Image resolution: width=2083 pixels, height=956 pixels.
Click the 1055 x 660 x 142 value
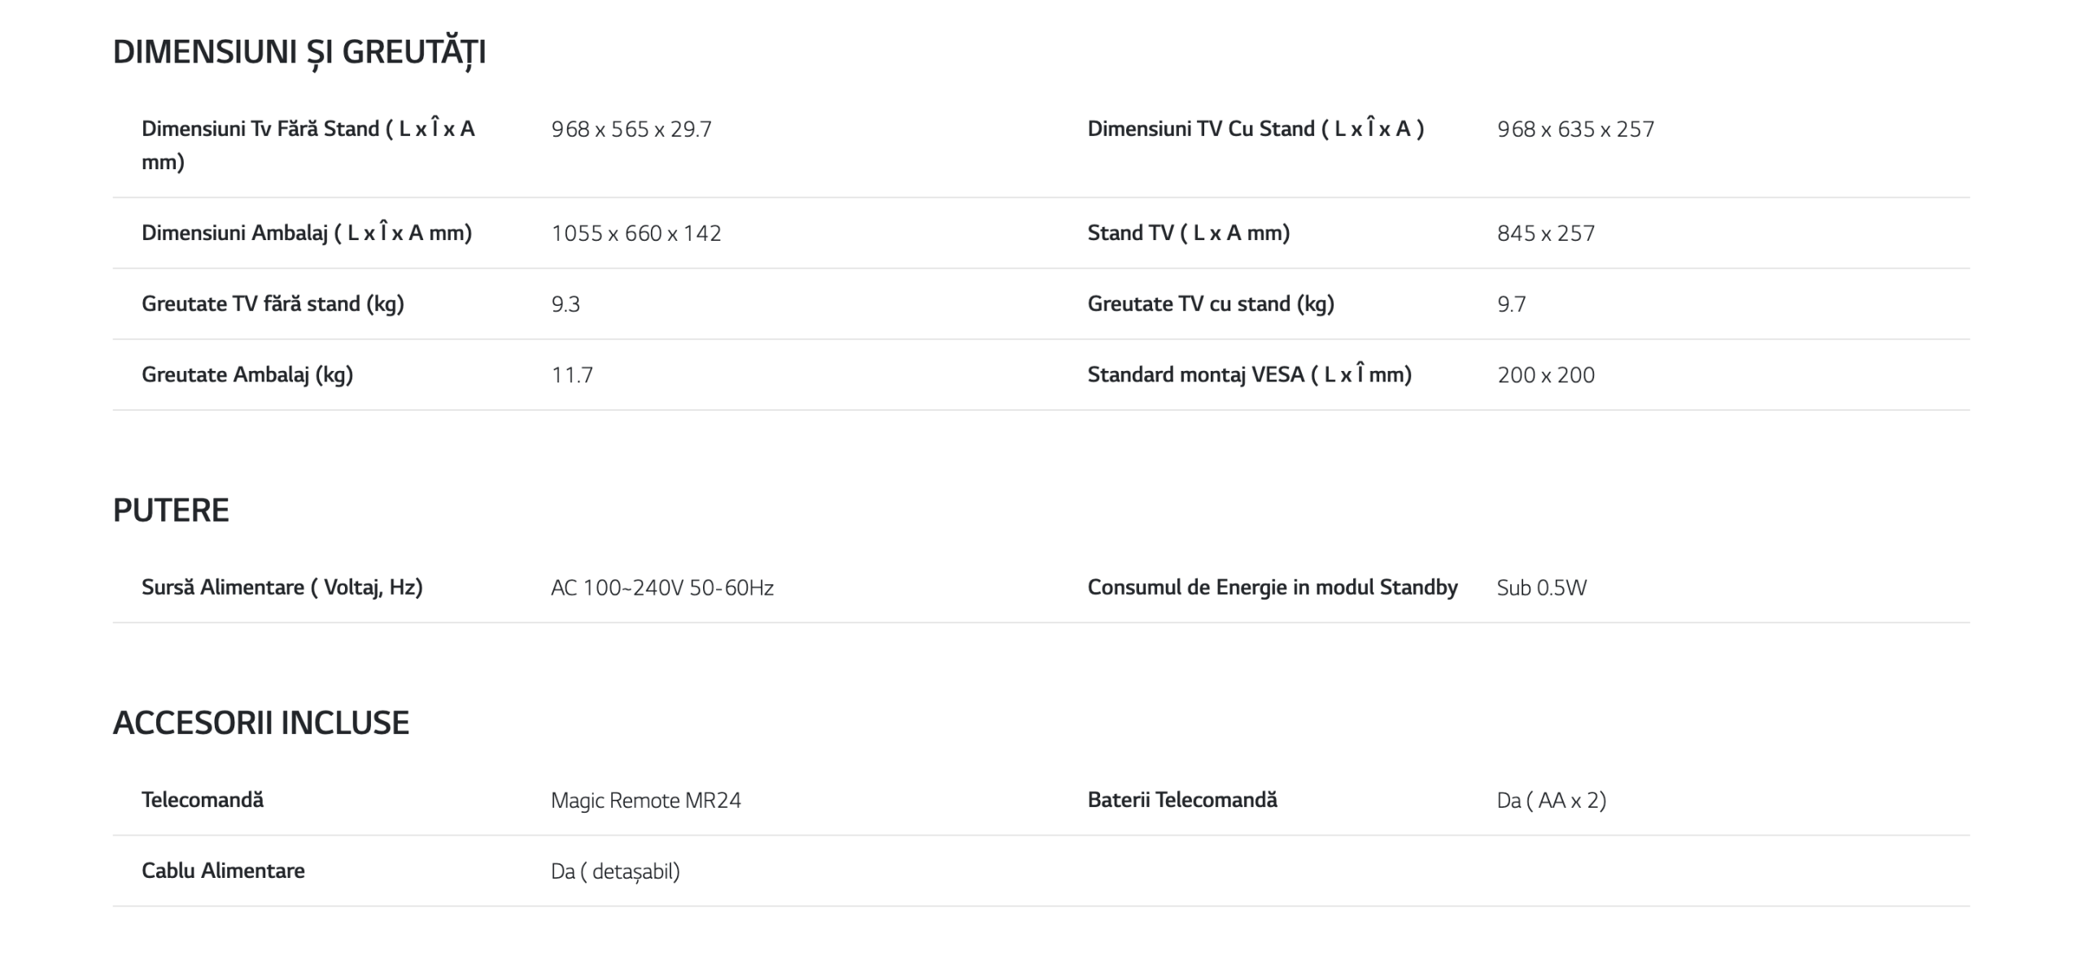pyautogui.click(x=636, y=234)
